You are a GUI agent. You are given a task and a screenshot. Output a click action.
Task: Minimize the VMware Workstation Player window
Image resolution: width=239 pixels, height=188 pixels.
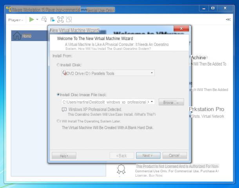coord(204,8)
